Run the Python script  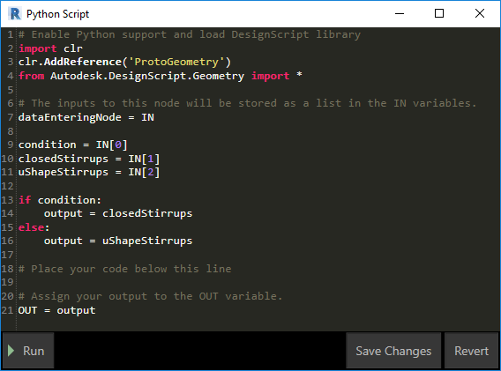coord(28,351)
